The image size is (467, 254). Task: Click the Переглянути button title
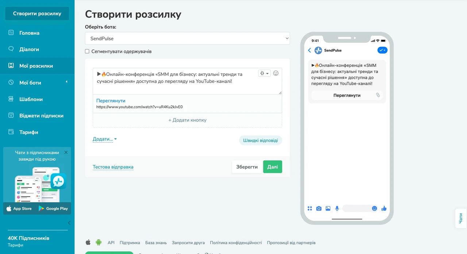111,101
